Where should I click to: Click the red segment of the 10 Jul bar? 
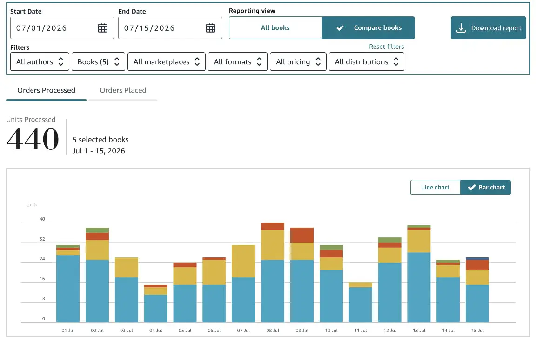click(331, 253)
